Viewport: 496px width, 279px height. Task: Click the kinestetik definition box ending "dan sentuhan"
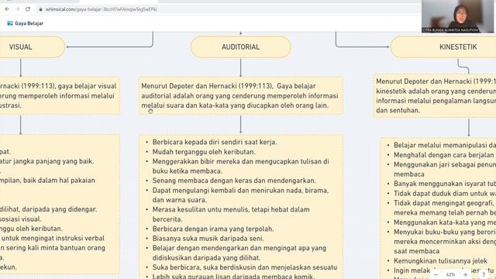[435, 96]
